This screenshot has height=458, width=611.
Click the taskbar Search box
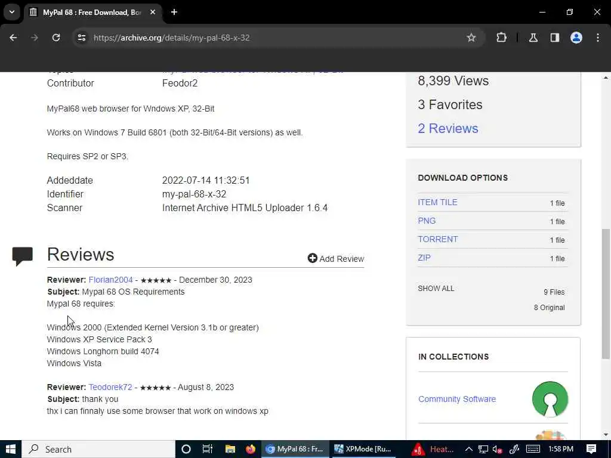coord(98,449)
